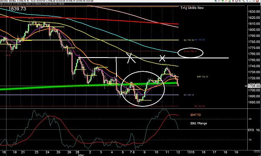Click the current price tag 1708.88
261x156 pixels.
click(254, 86)
